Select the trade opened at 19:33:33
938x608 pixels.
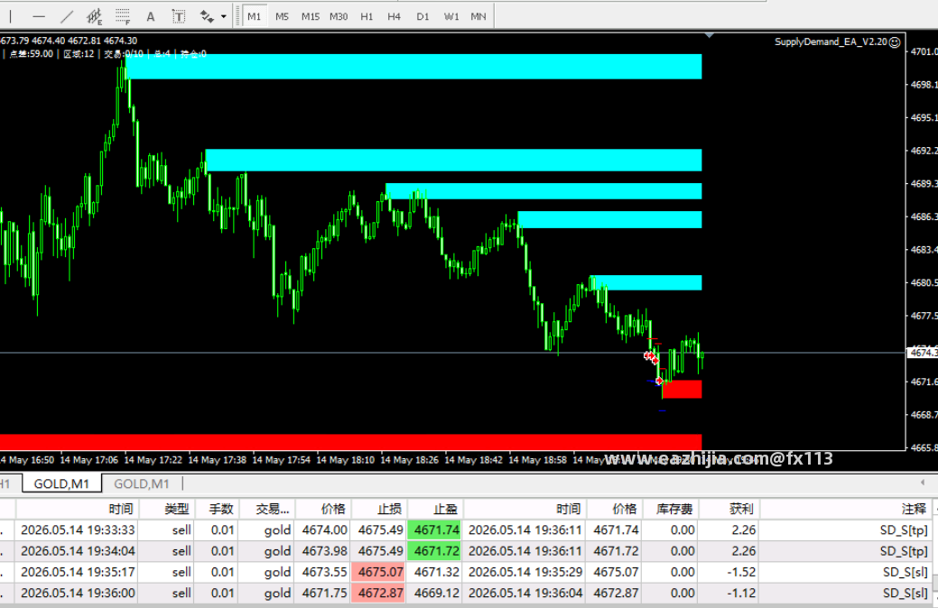(466, 530)
